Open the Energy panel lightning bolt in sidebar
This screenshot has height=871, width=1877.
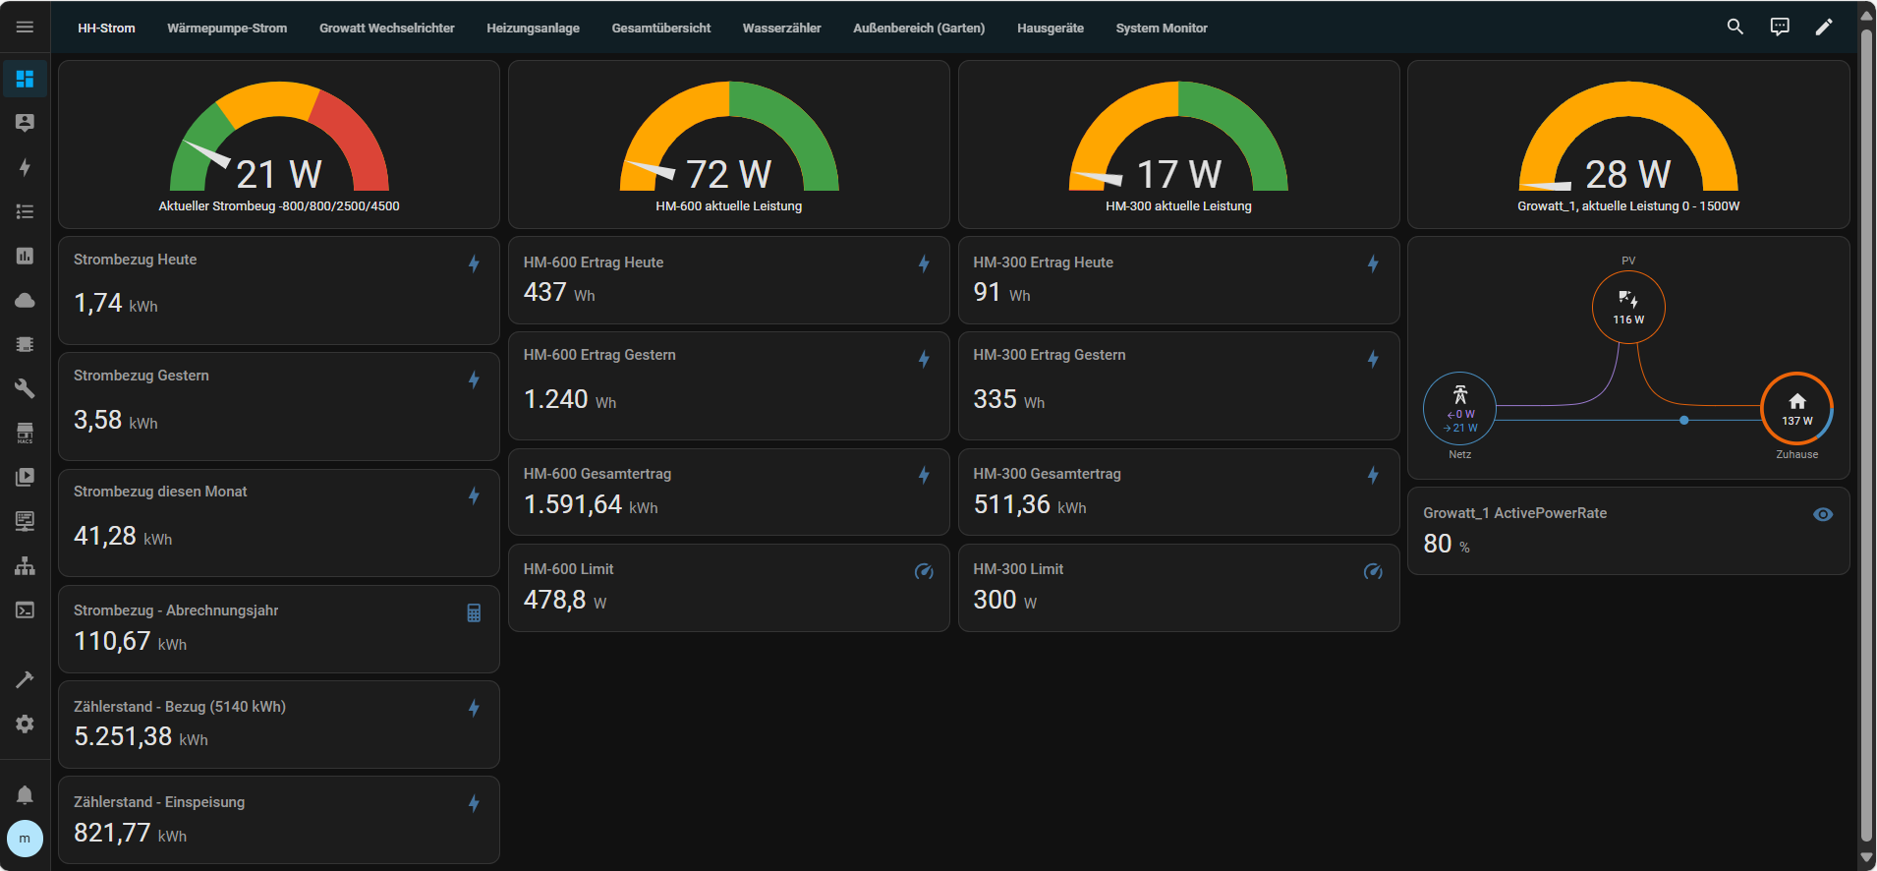point(25,167)
